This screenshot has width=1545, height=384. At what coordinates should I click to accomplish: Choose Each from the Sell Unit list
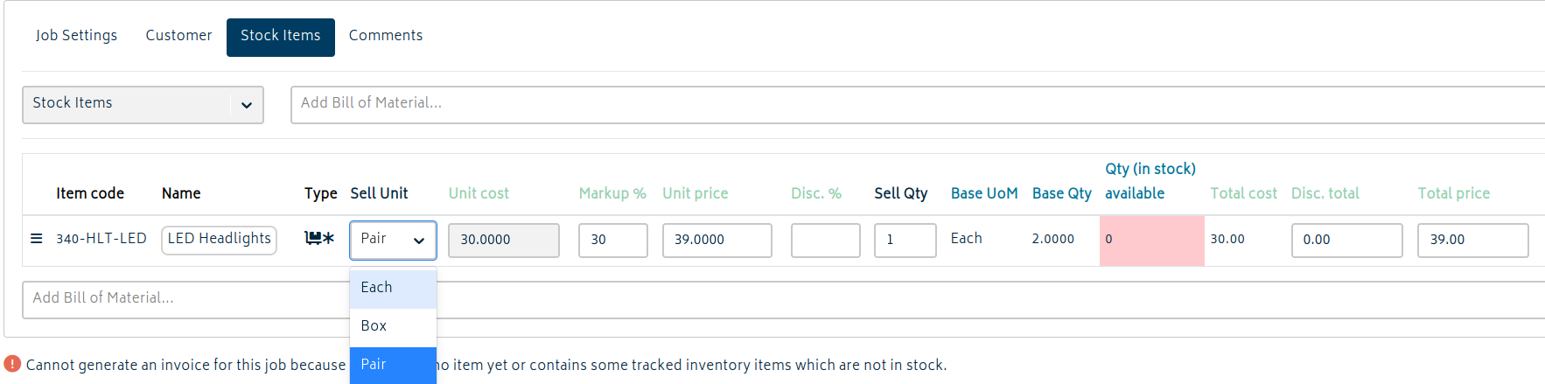coord(393,288)
